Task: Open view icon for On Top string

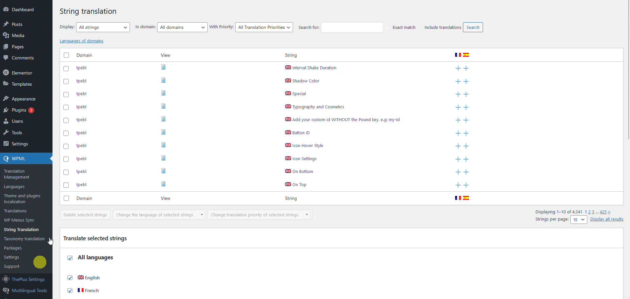Action: 163,184
